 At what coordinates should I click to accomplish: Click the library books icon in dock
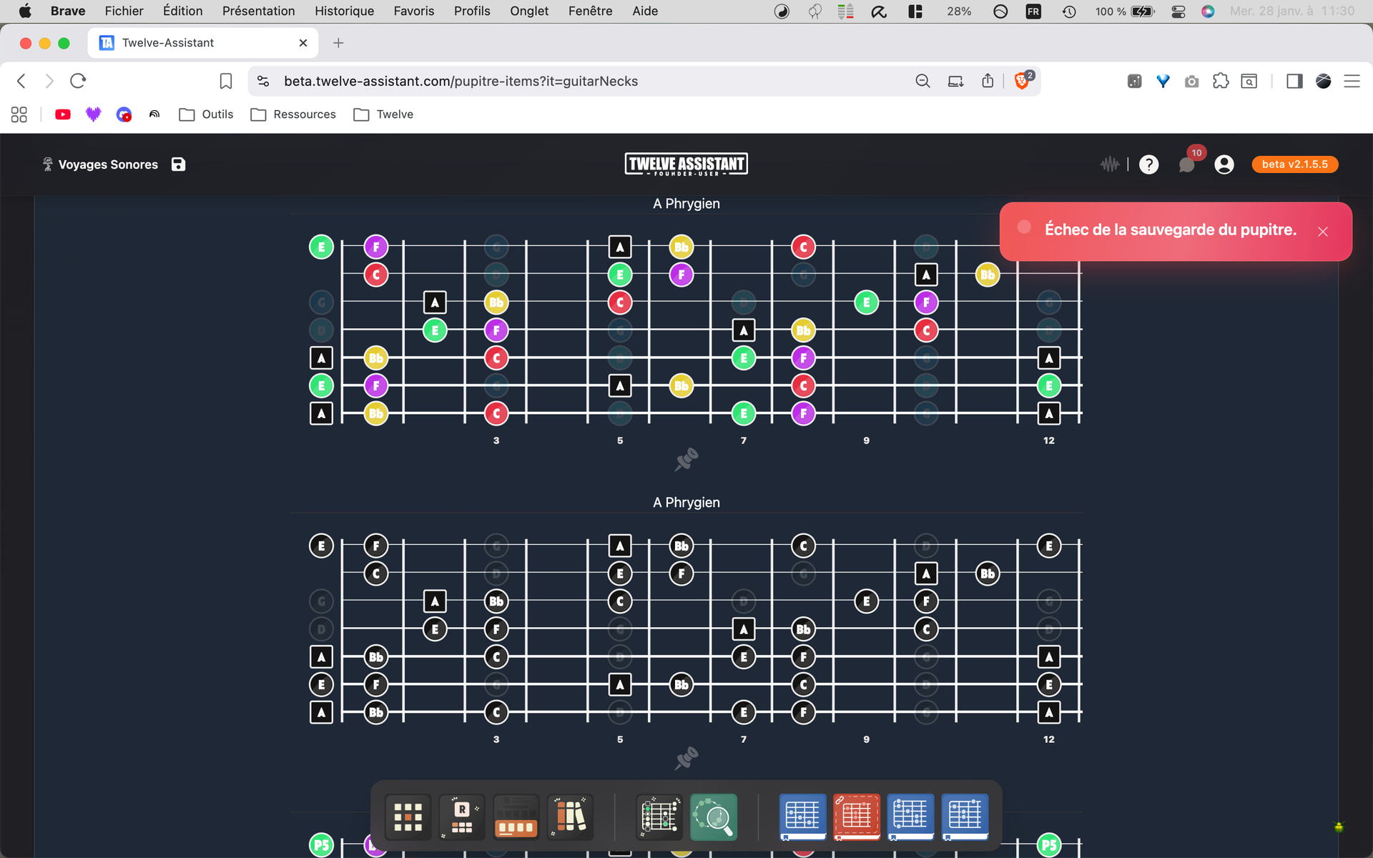click(x=571, y=817)
